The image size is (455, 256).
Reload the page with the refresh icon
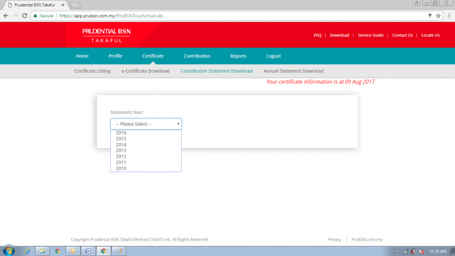pyautogui.click(x=25, y=15)
